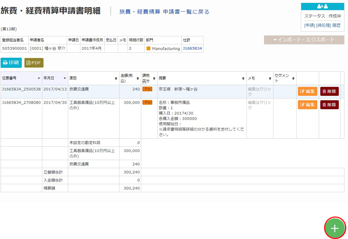
Task: Edit the 旅費交通費 row entry
Action: [307, 91]
